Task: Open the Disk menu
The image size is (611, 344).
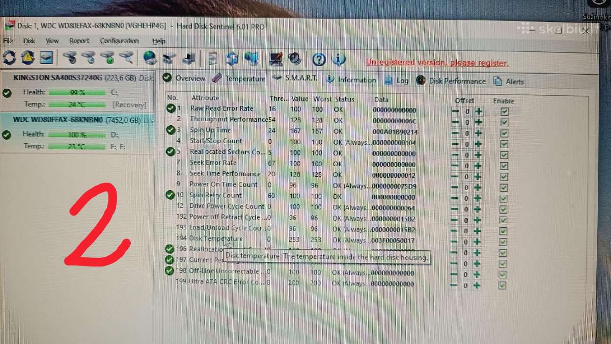Action: [x=29, y=41]
